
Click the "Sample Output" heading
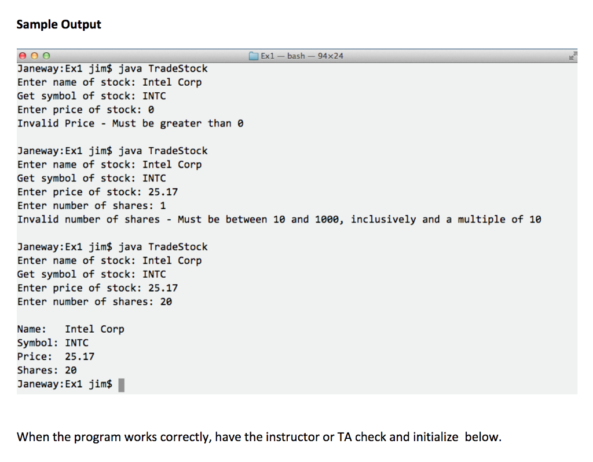pyautogui.click(x=58, y=24)
